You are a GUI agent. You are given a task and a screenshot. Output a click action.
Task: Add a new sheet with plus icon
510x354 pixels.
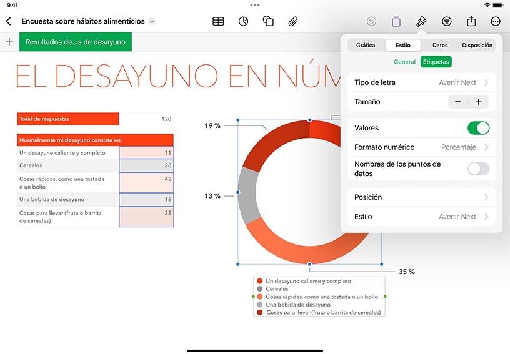(x=10, y=42)
